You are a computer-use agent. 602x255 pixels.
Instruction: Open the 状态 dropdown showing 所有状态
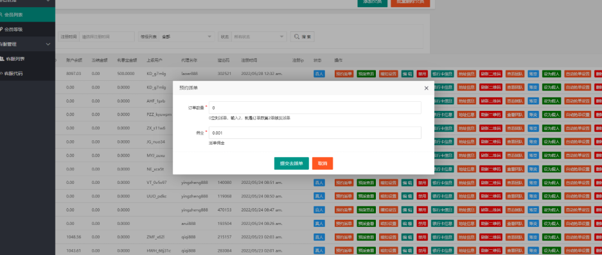point(259,37)
